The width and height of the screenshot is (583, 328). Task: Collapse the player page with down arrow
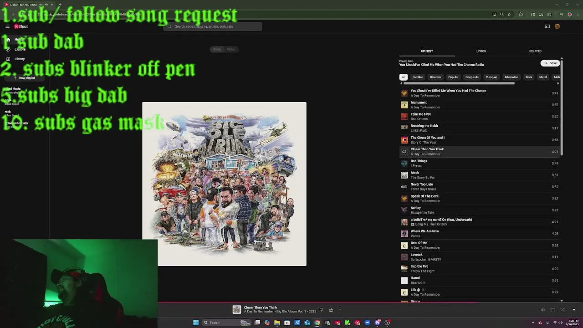point(574,310)
